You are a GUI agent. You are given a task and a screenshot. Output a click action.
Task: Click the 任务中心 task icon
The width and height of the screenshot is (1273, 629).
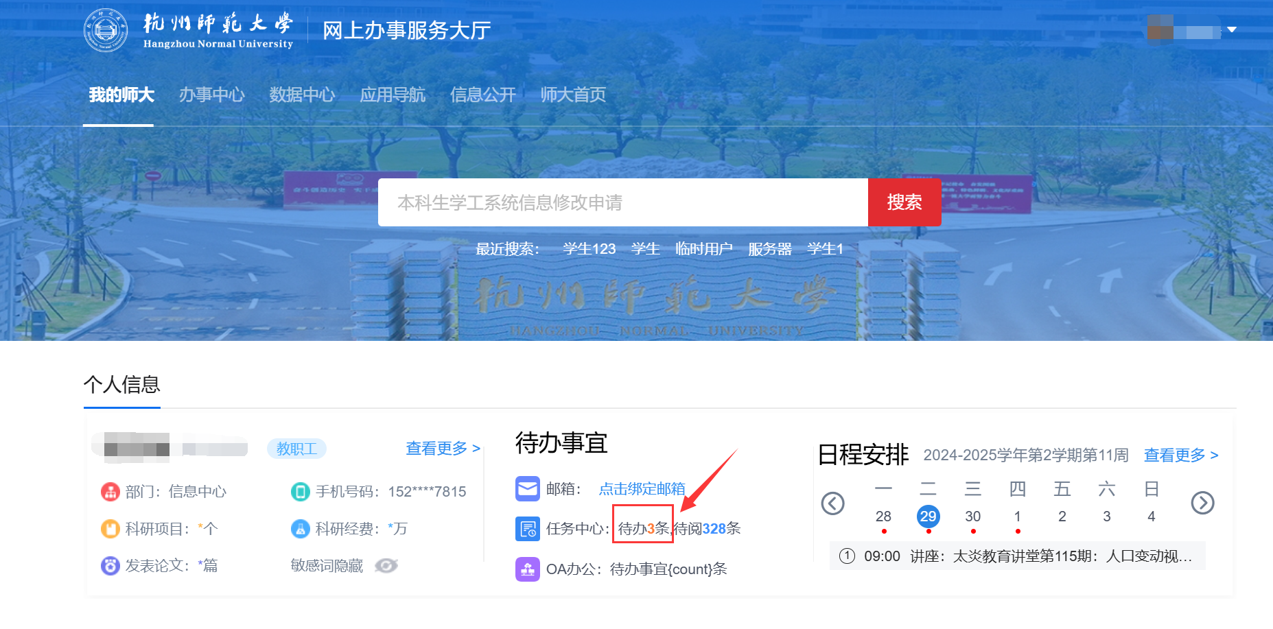click(528, 529)
